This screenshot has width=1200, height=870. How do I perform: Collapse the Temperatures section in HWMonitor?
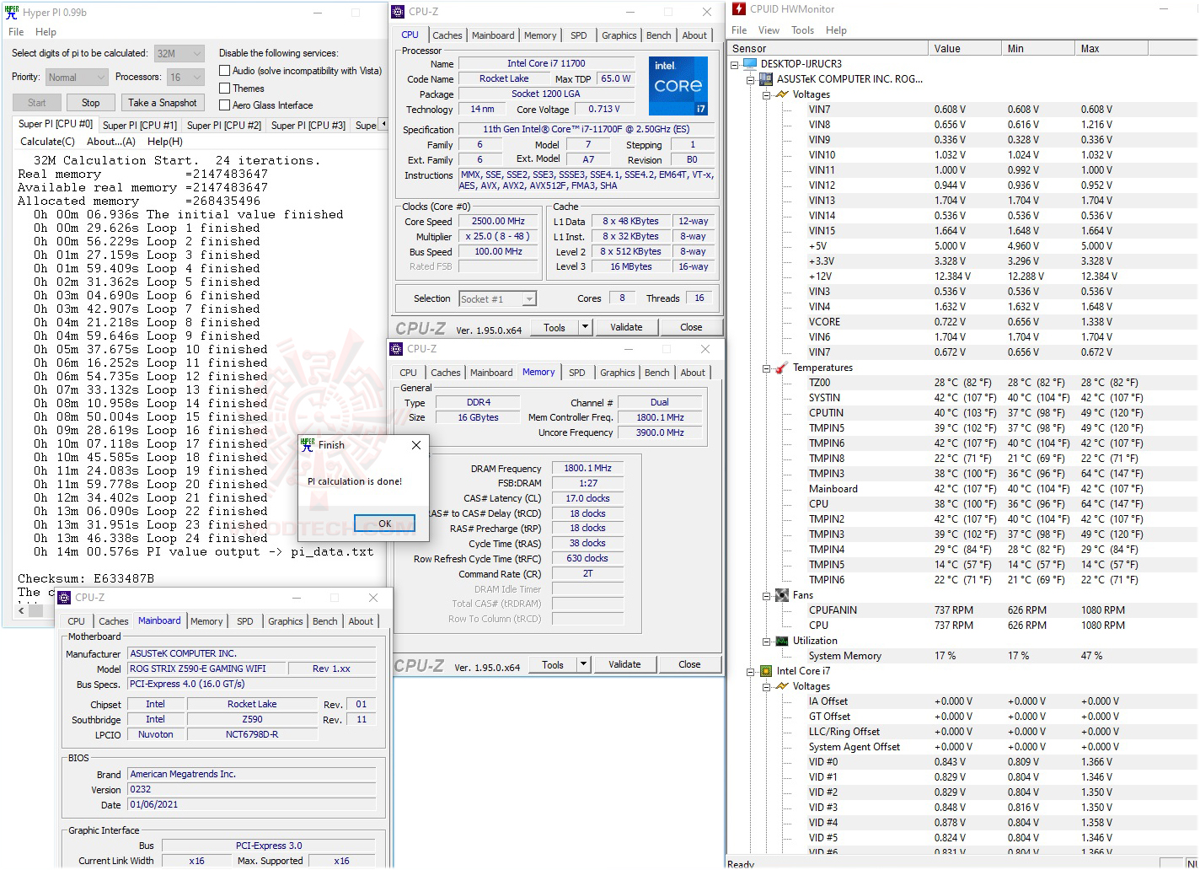pos(767,368)
